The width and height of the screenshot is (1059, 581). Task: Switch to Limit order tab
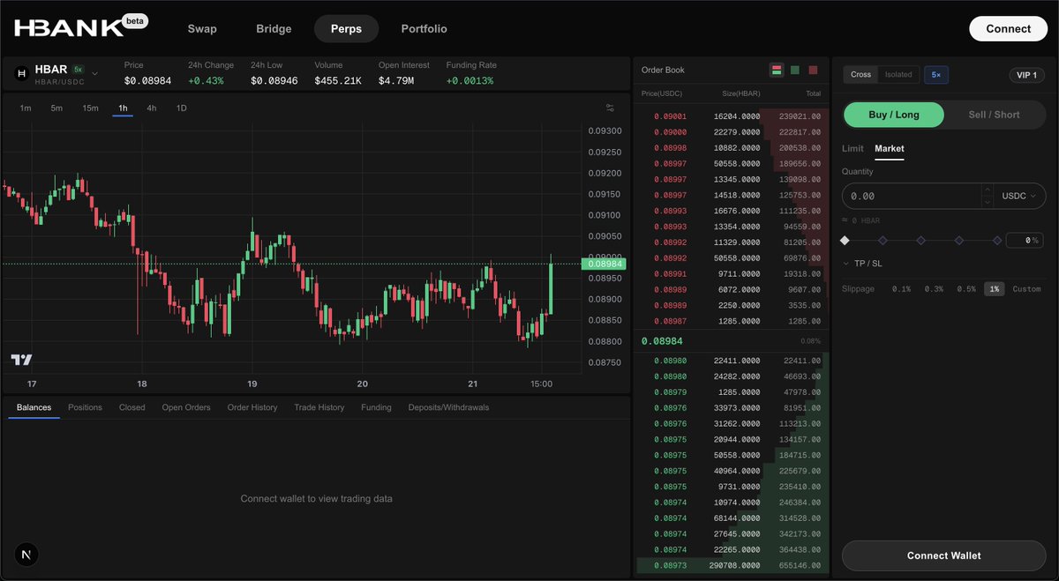pyautogui.click(x=852, y=148)
